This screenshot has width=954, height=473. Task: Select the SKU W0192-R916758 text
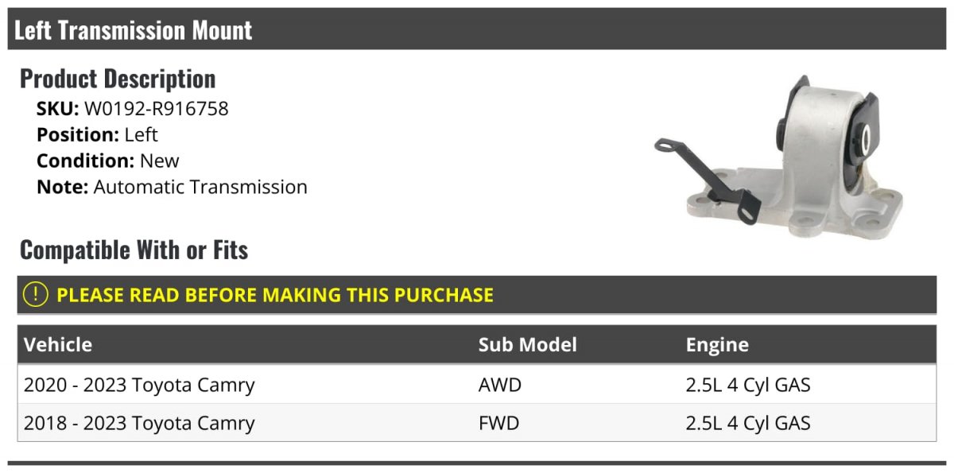coord(156,109)
